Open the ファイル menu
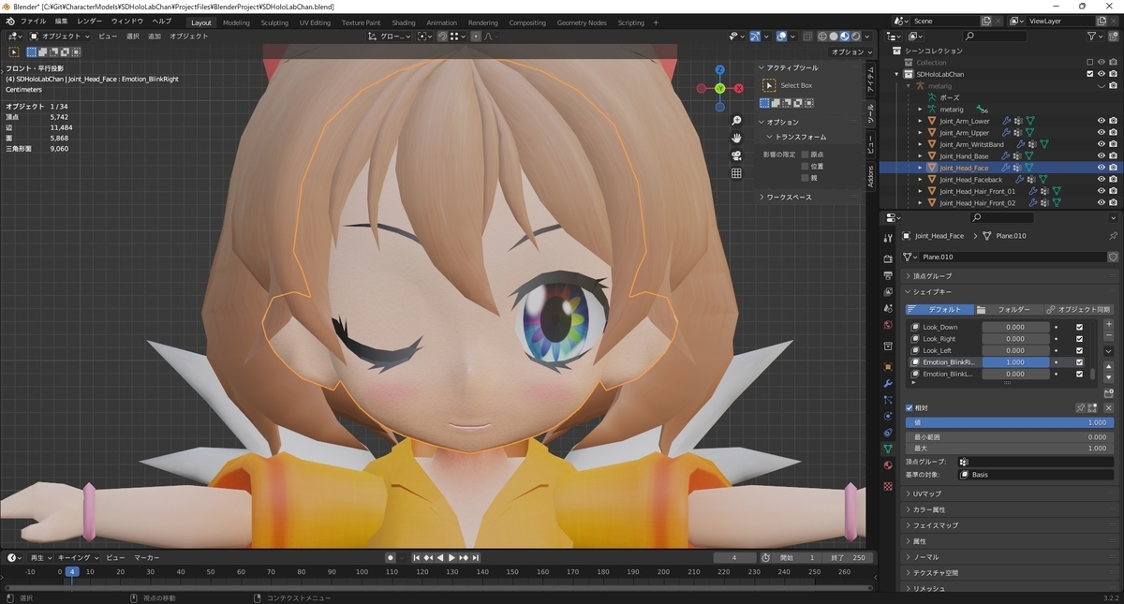This screenshot has width=1124, height=604. [33, 22]
